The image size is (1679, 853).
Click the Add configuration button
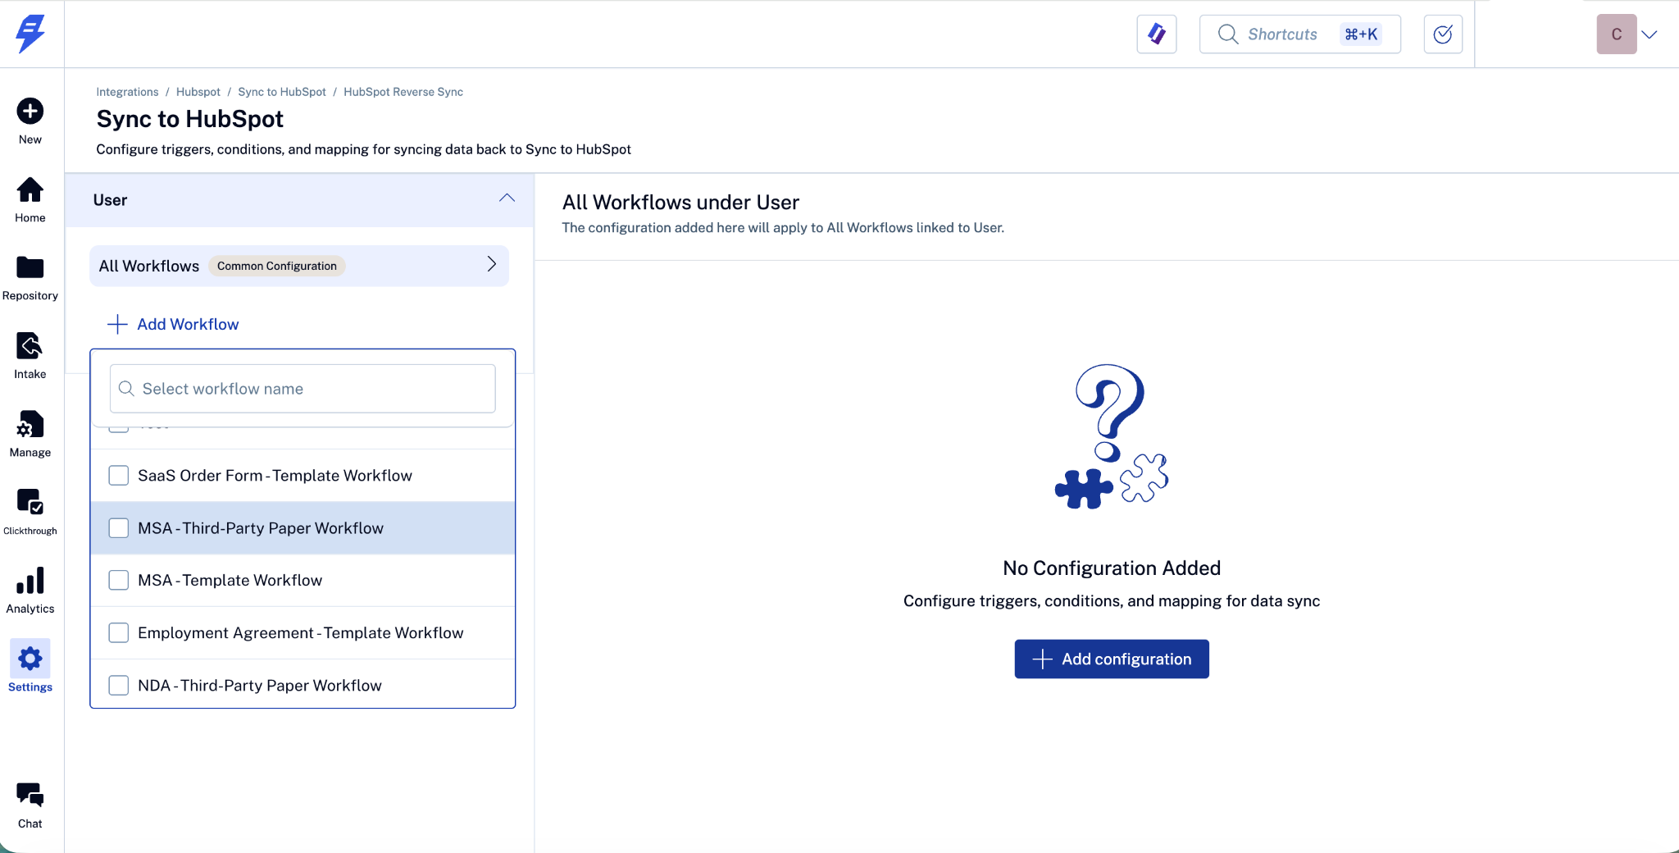(x=1111, y=659)
